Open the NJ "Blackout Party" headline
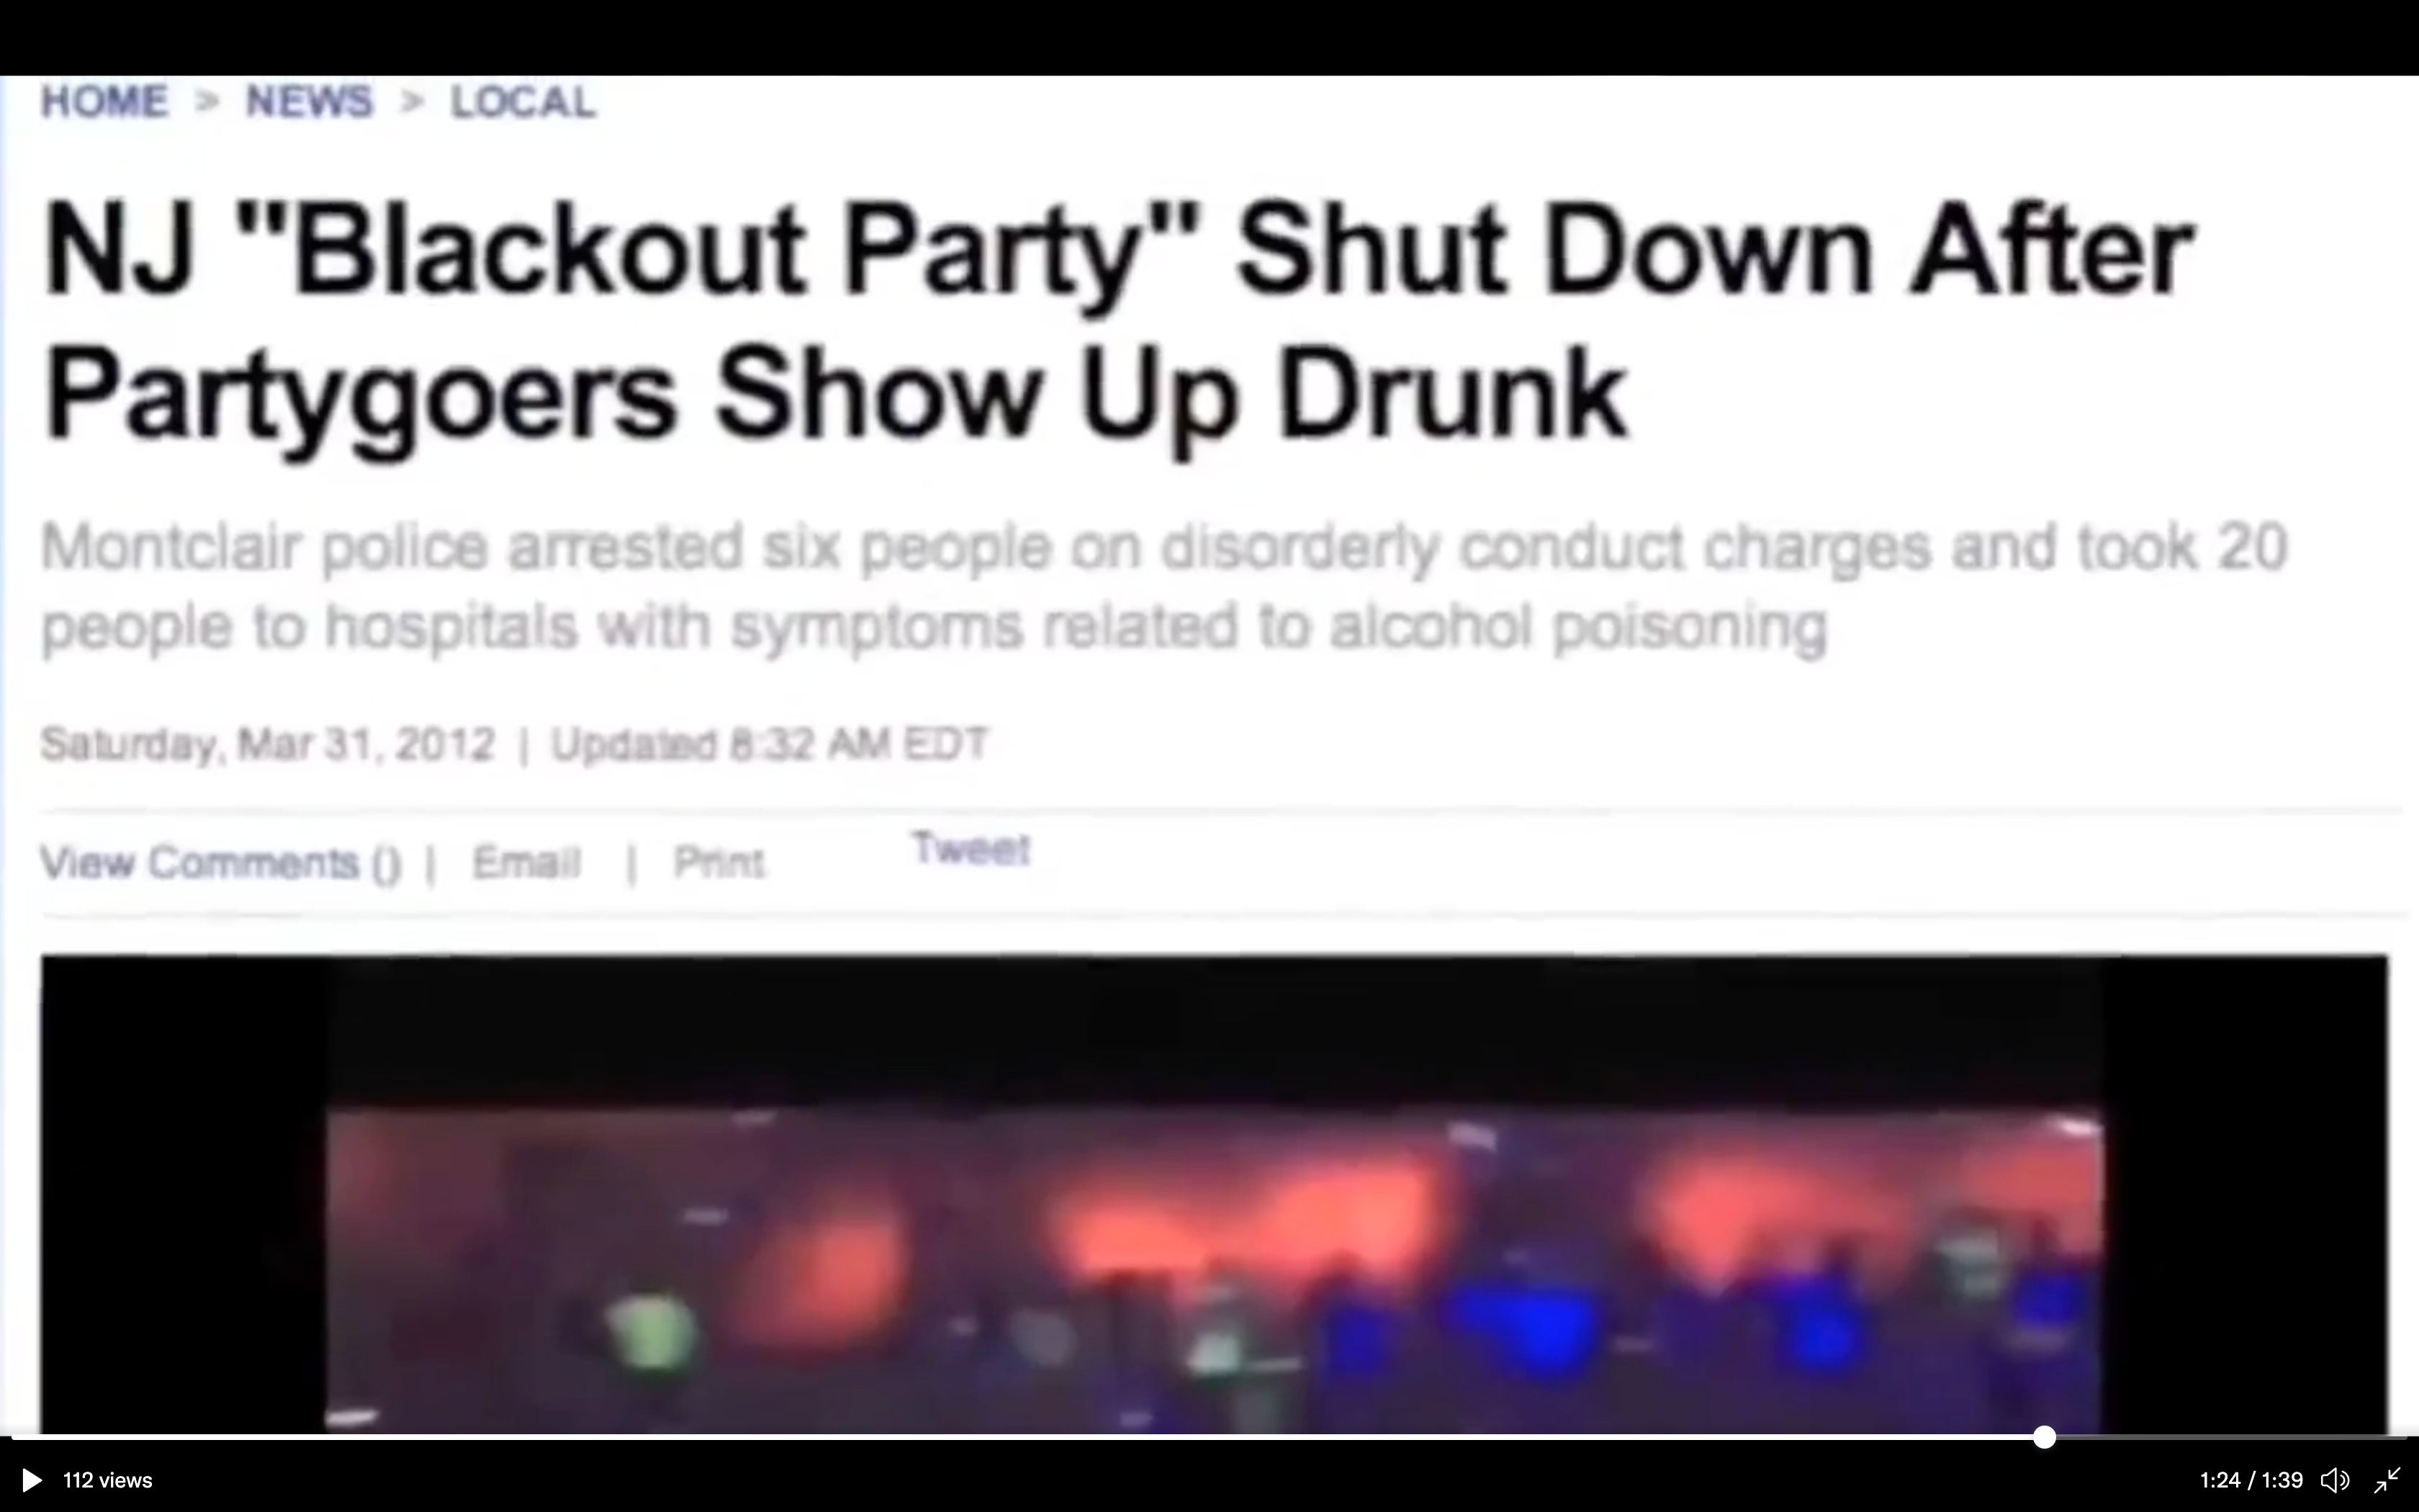This screenshot has height=1512, width=2419. click(x=1117, y=322)
